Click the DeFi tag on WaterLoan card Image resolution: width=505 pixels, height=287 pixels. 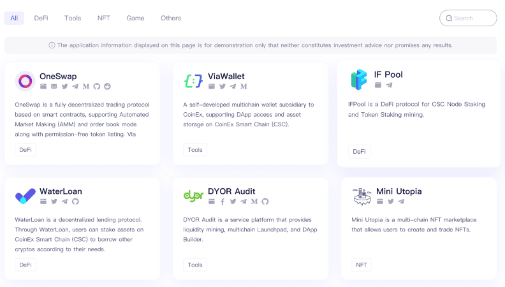(26, 265)
